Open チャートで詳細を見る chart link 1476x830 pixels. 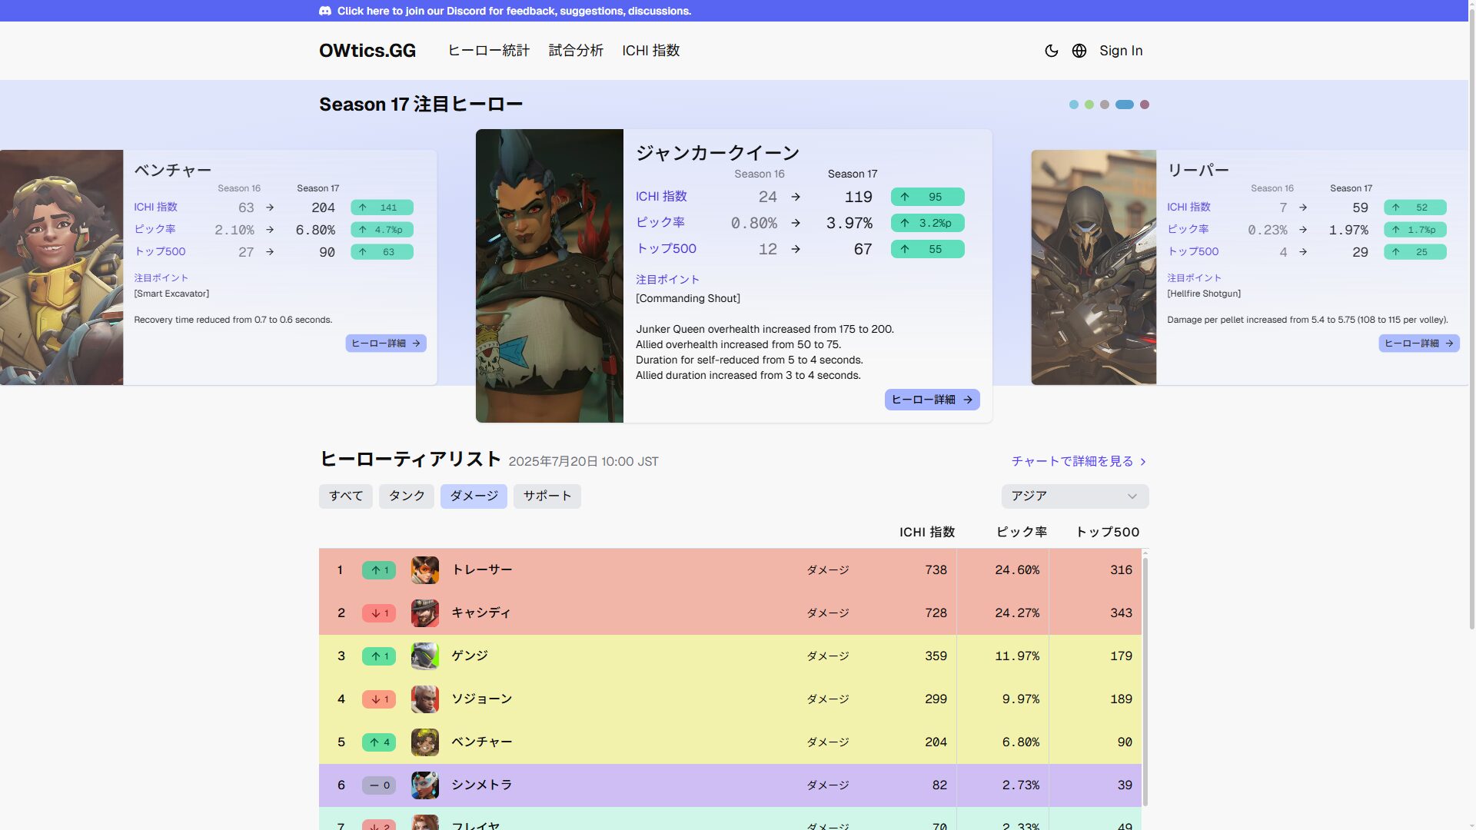click(1078, 461)
